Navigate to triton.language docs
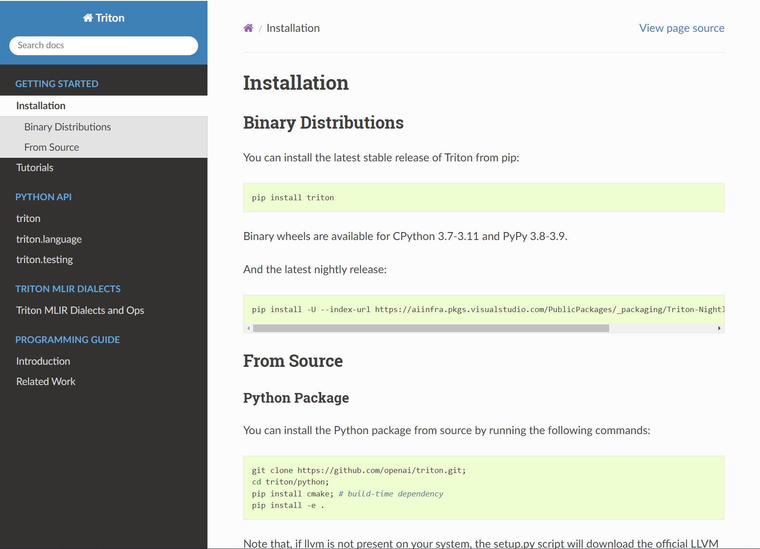 [49, 240]
